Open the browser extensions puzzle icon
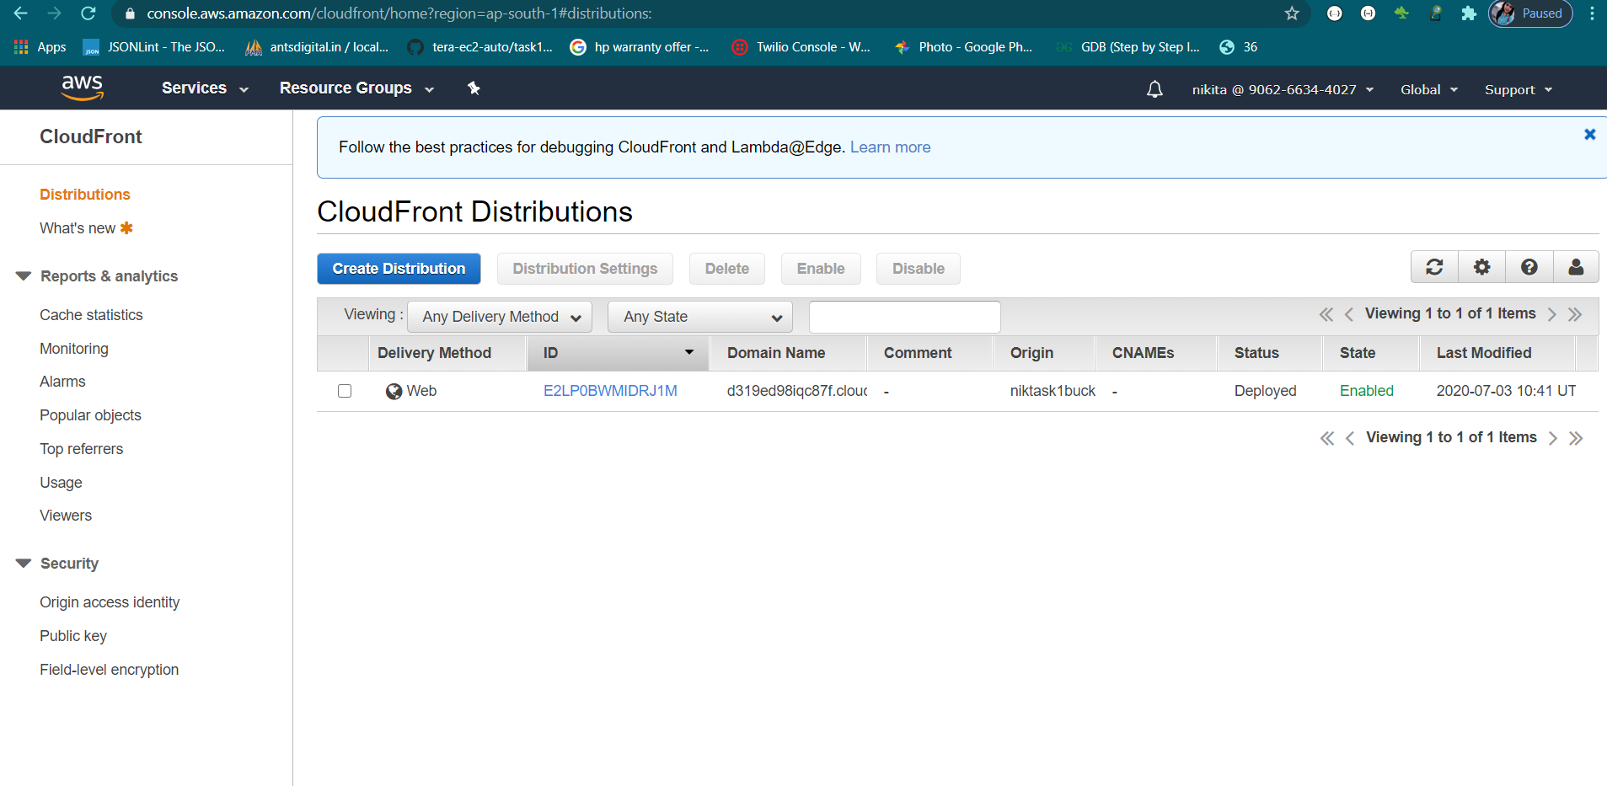The width and height of the screenshot is (1607, 786). pyautogui.click(x=1469, y=13)
